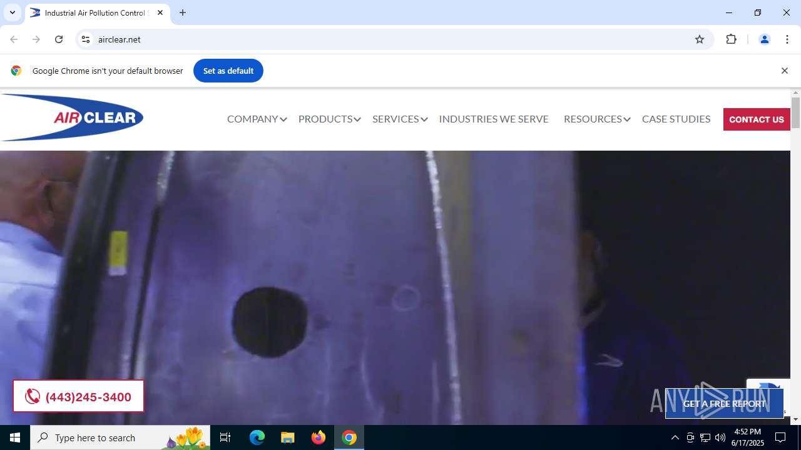The height and width of the screenshot is (450, 801).
Task: Close the Industrial Air Pollution Control tab
Action: [x=160, y=12]
